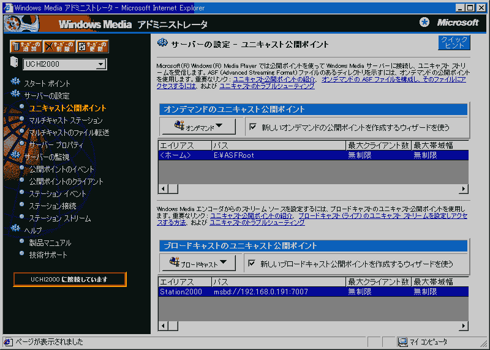Image resolution: width=490 pixels, height=350 pixels.
Task: Click the Remove Server toolbar icon
Action: coord(59,47)
